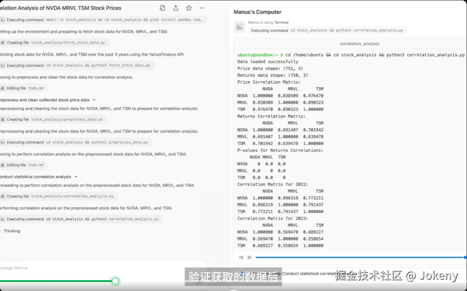The image size is (467, 291).
Task: Skip to next step in replay
Action: (249, 258)
